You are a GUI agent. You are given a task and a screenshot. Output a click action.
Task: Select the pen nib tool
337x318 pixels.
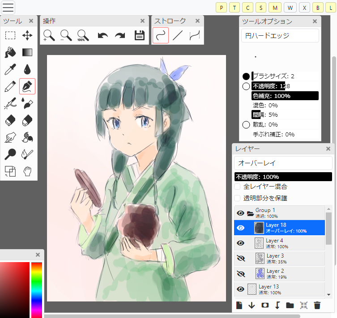pyautogui.click(x=27, y=86)
